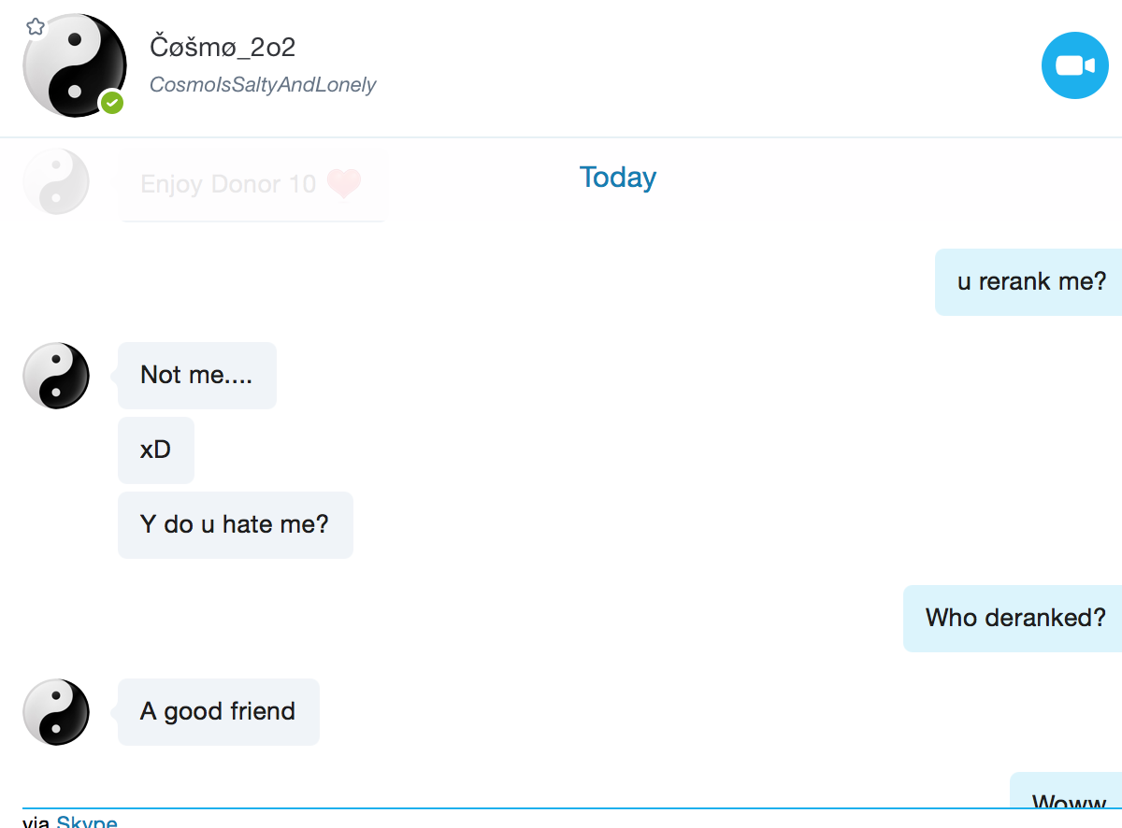The width and height of the screenshot is (1122, 828).
Task: Click the faded avatar beside Enjoy Donor 10
Action: pos(56,181)
